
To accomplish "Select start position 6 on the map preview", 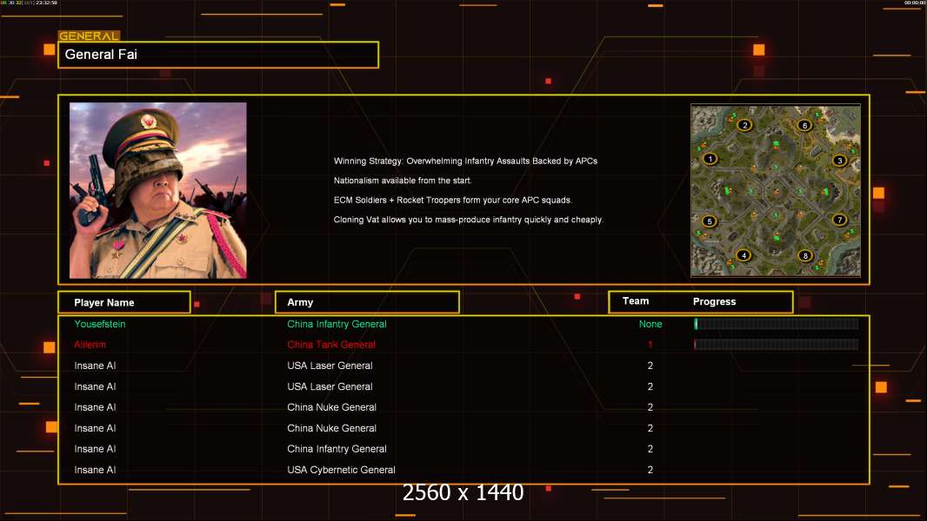I will coord(805,125).
